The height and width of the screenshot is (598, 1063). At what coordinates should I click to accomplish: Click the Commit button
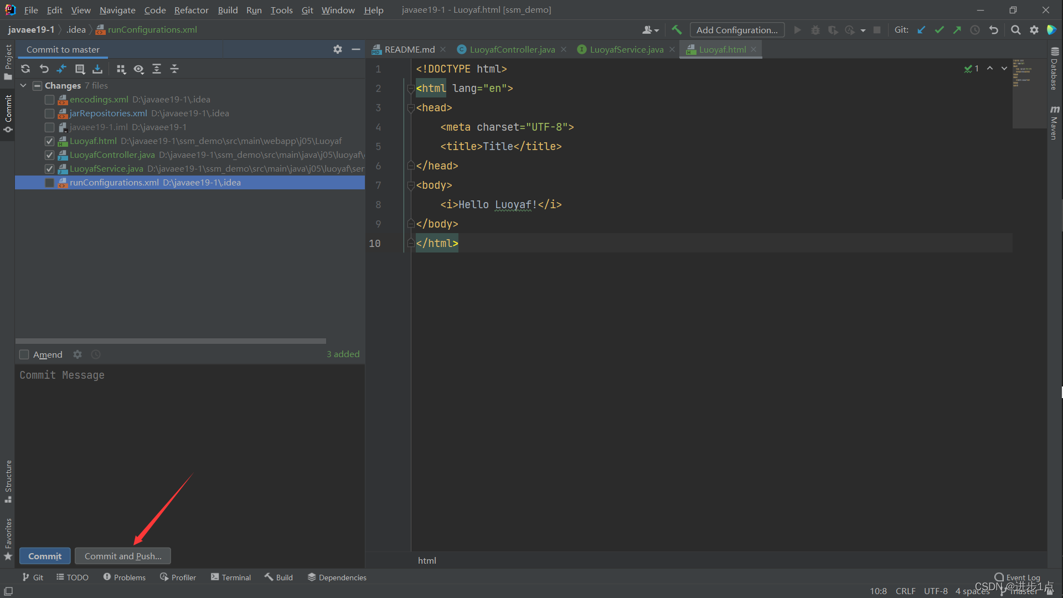[45, 556]
